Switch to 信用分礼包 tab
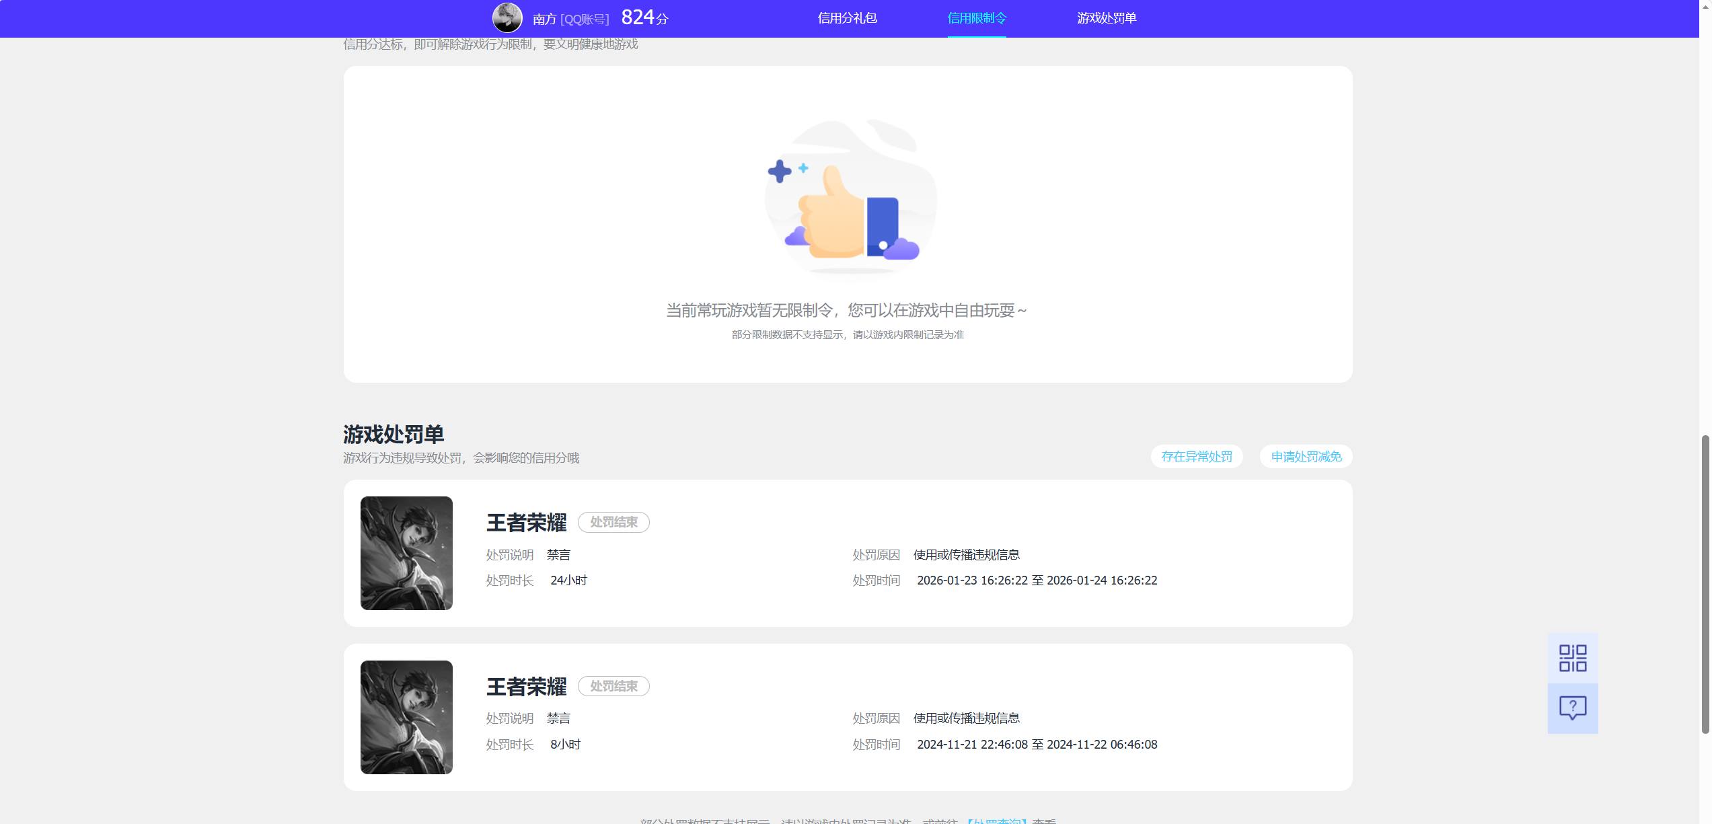 847,18
